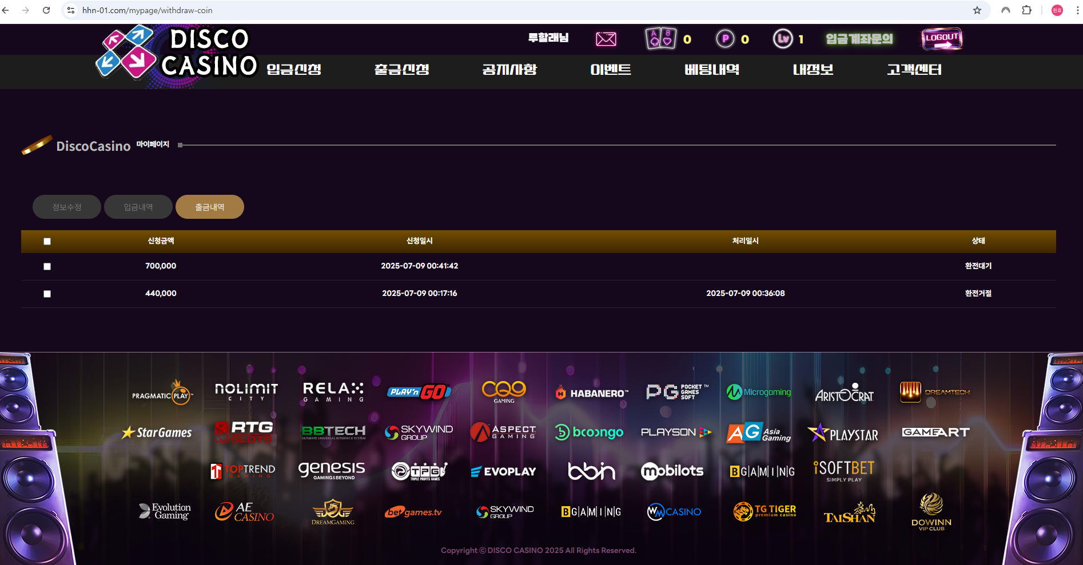
Task: Click the PG Pocket Games Soft logo
Action: (x=677, y=392)
